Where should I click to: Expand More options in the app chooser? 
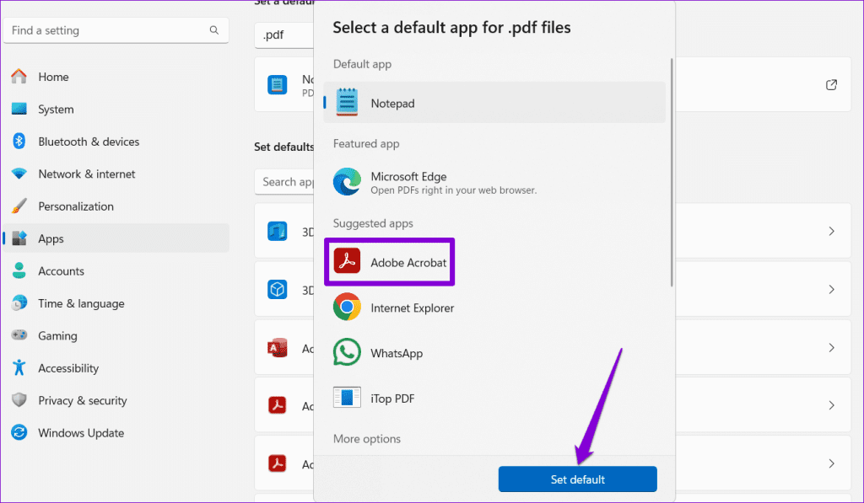(x=366, y=439)
